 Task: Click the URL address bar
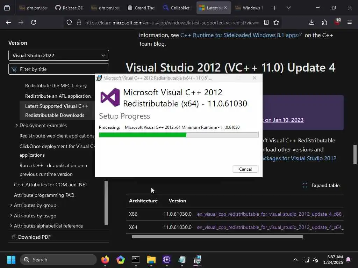pos(172,23)
